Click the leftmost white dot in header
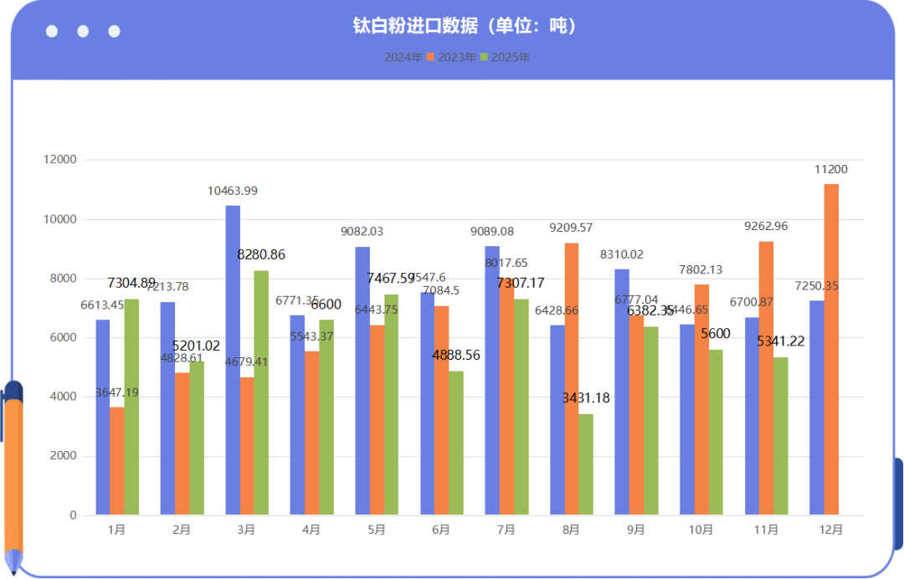The width and height of the screenshot is (904, 579). click(52, 32)
